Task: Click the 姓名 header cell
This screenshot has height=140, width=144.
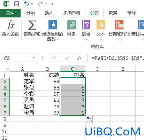Action: click(22, 75)
